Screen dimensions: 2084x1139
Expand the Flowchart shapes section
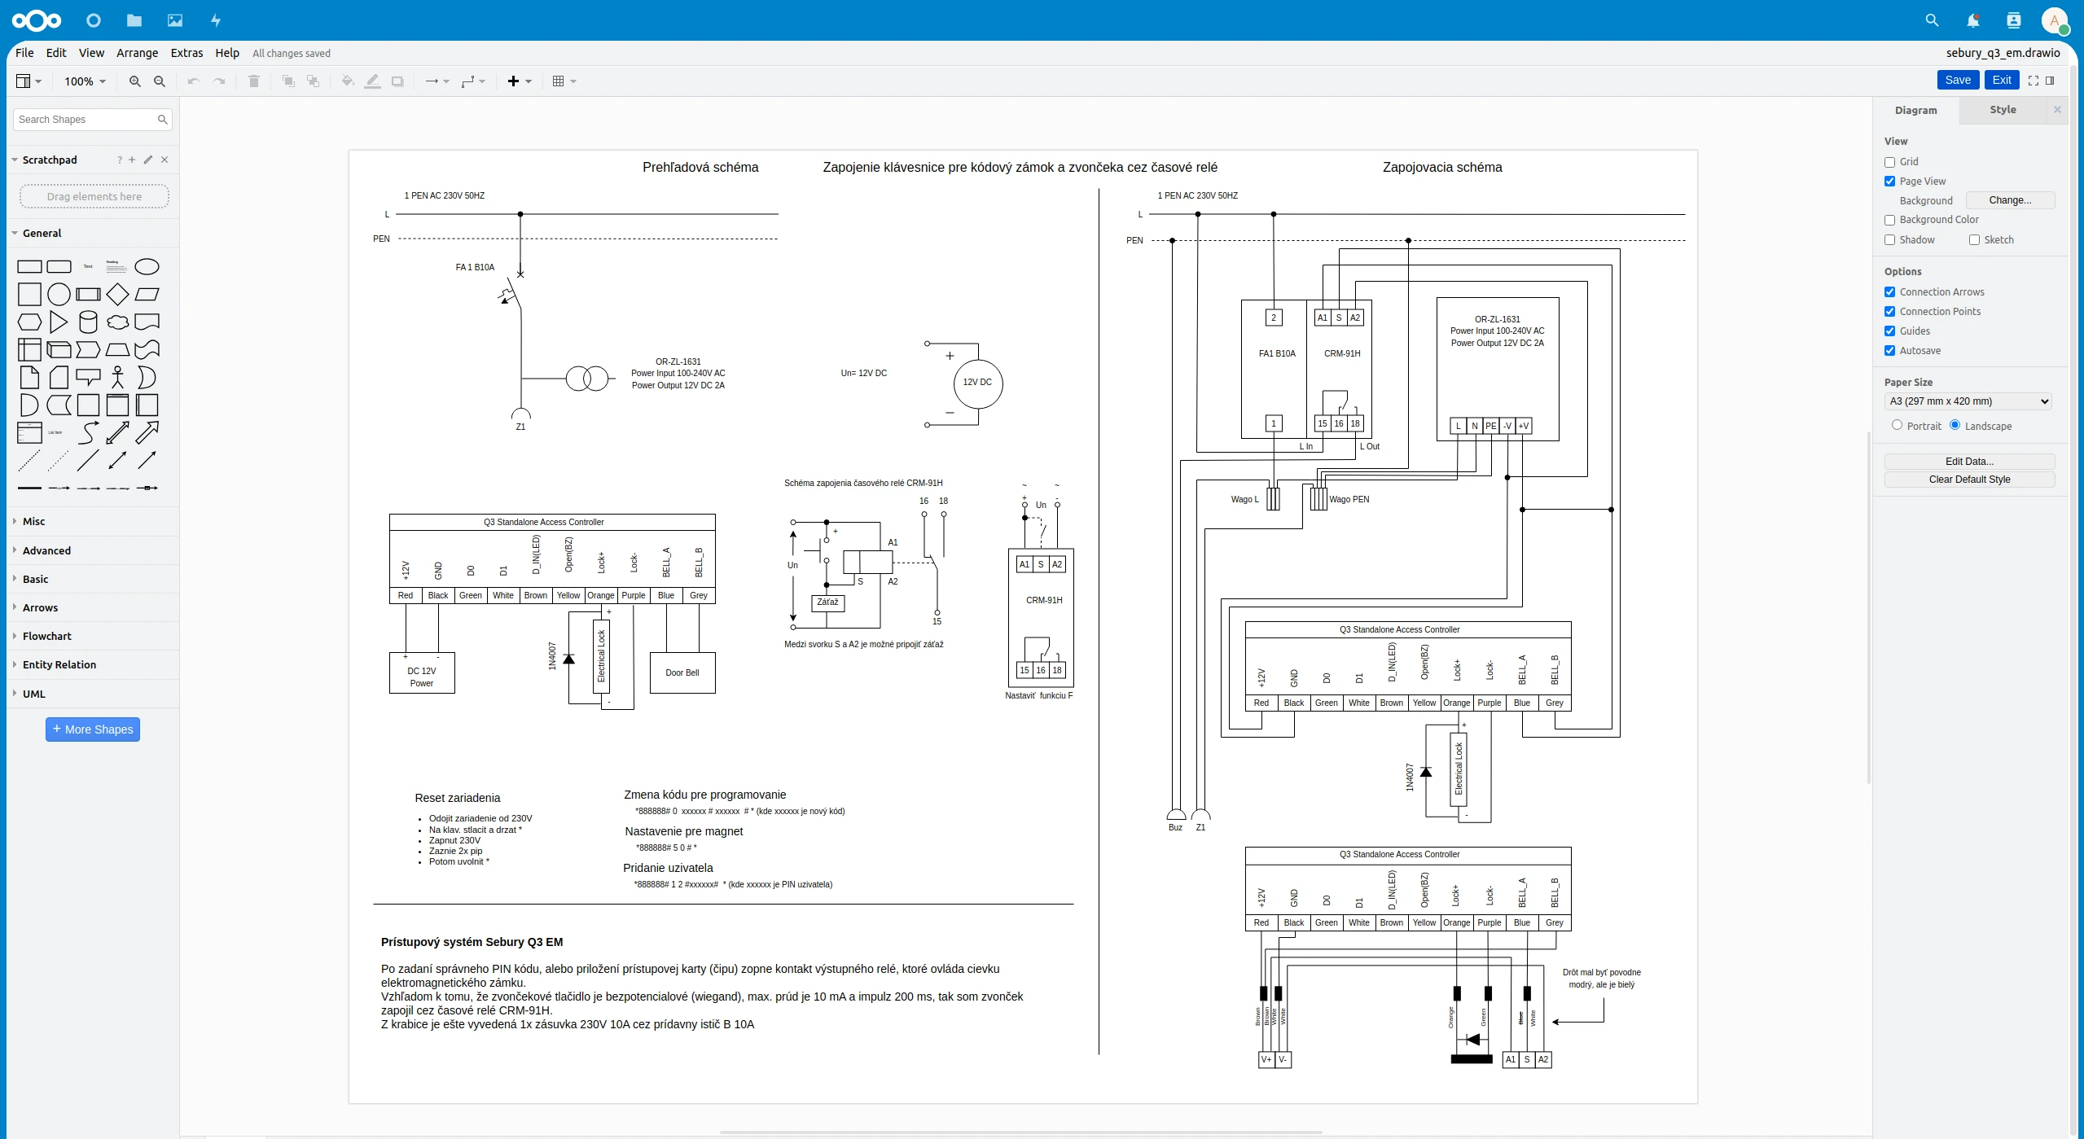point(93,636)
